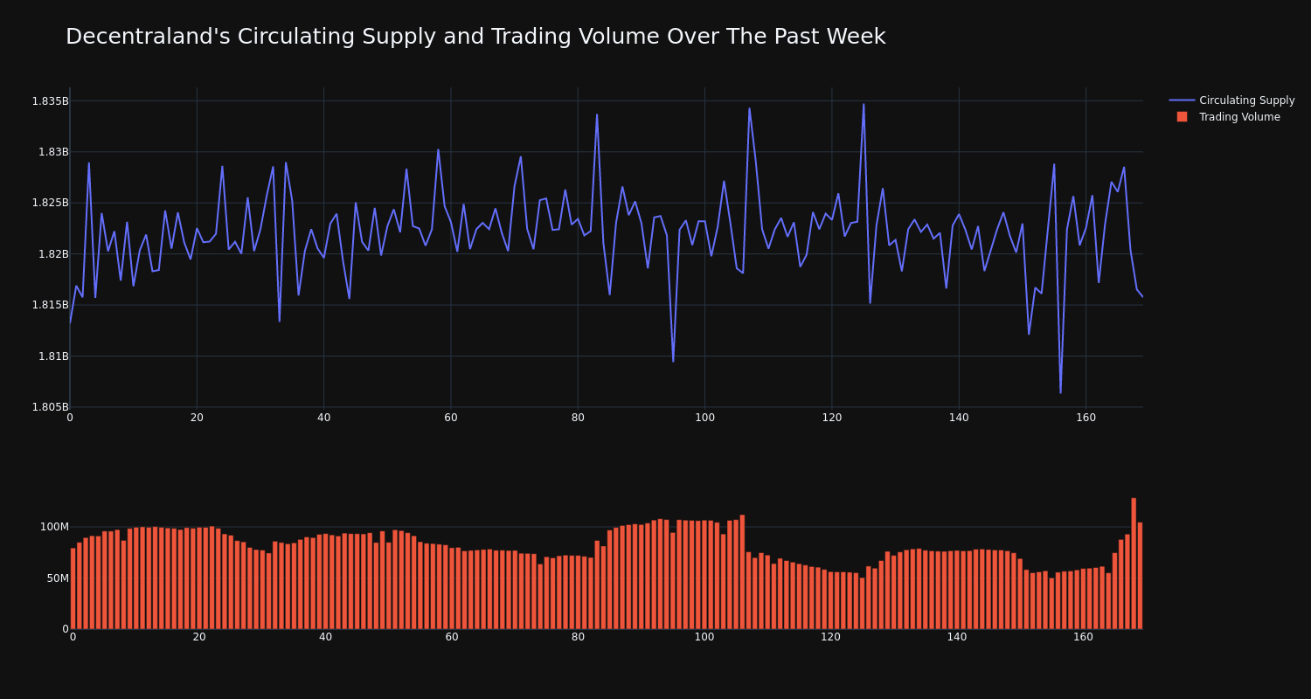Click the 160 tick on supply chart x-axis

1086,418
